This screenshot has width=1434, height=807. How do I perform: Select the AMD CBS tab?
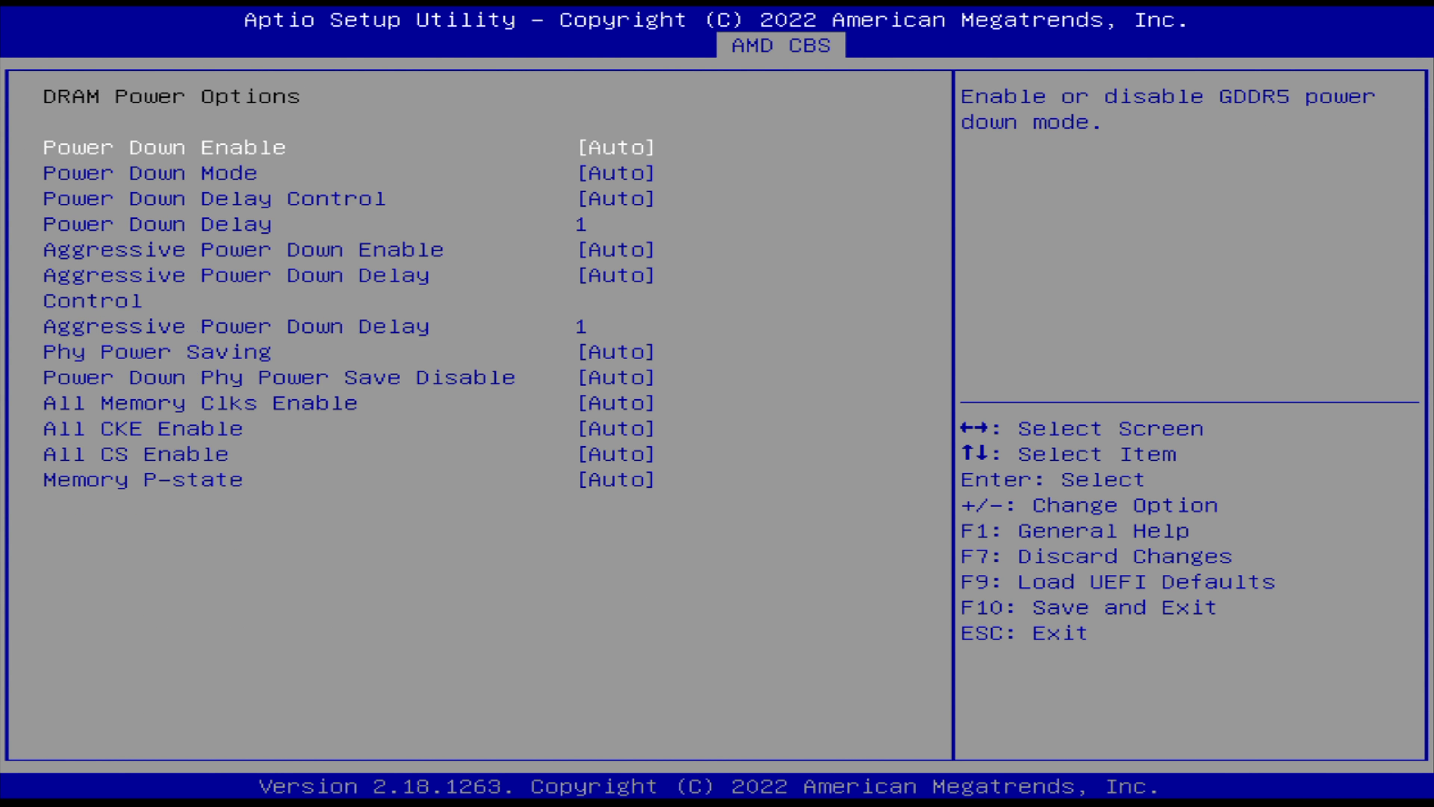(x=780, y=46)
